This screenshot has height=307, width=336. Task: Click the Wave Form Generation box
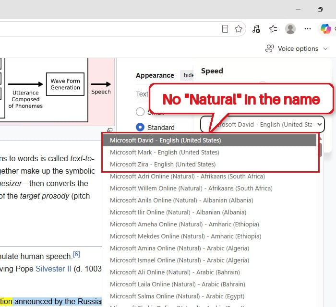[x=65, y=84]
